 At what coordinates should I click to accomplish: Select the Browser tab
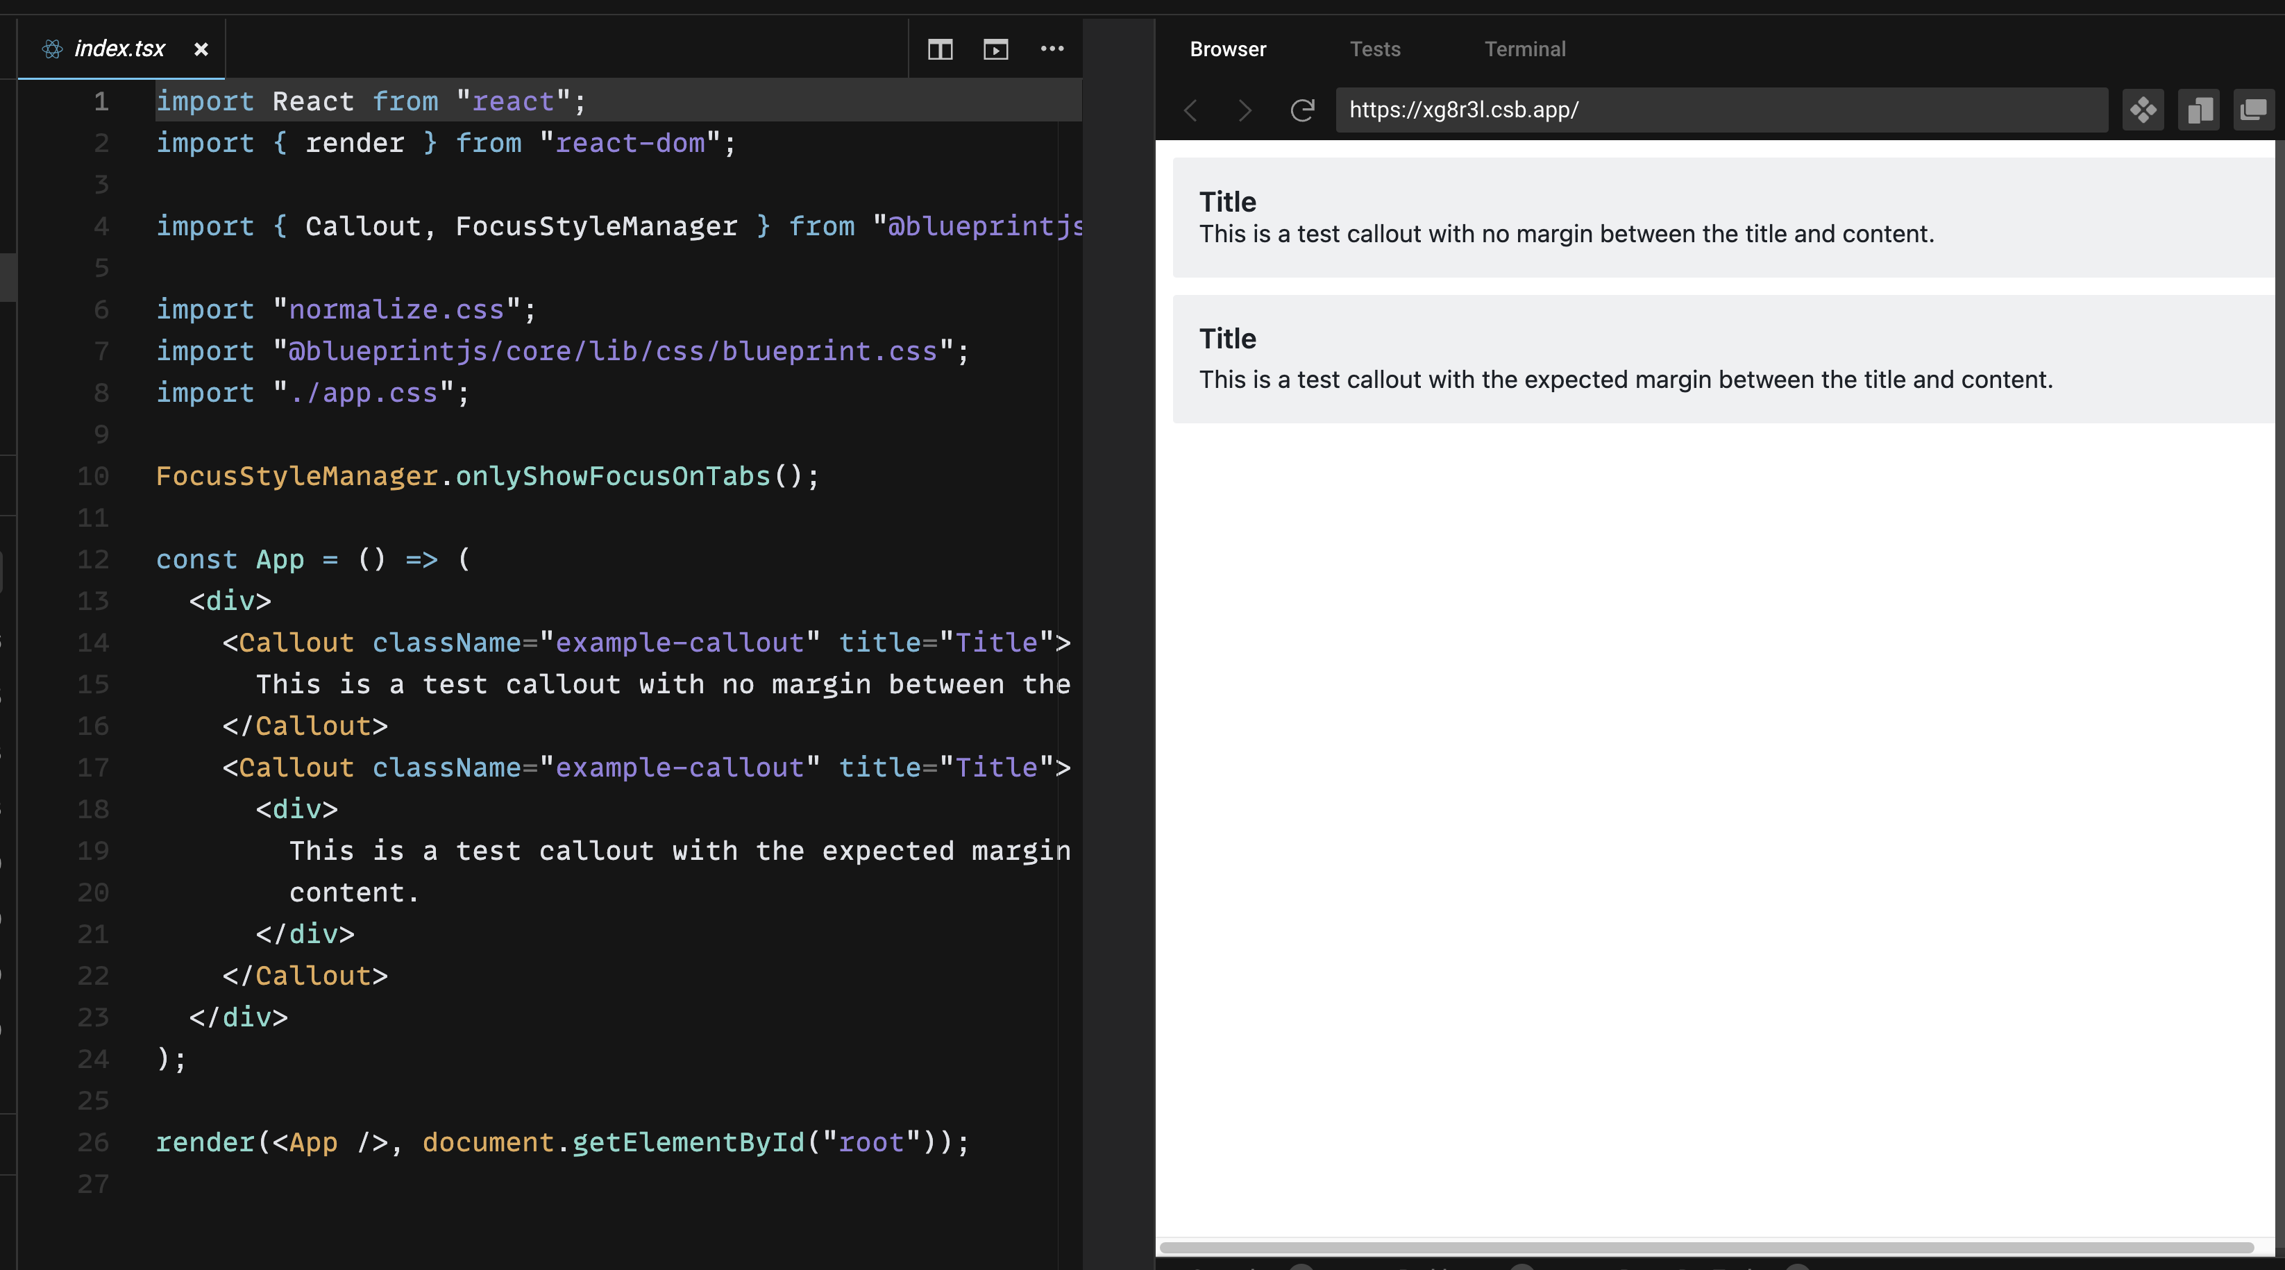click(1228, 49)
